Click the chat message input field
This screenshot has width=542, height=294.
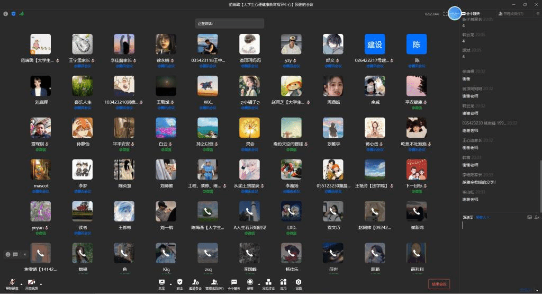coord(500,253)
